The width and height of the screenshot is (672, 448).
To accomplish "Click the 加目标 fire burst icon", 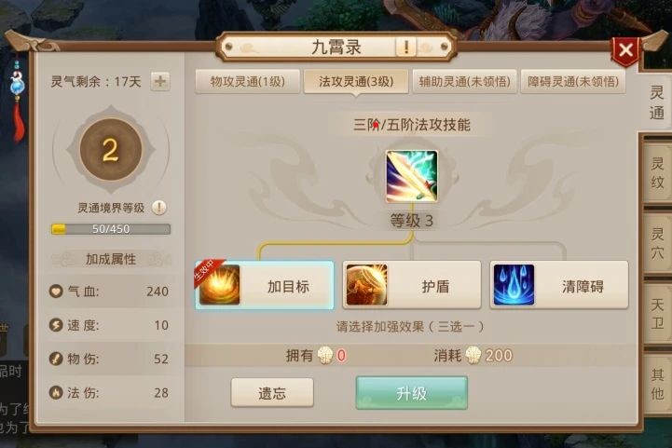I will pos(219,285).
